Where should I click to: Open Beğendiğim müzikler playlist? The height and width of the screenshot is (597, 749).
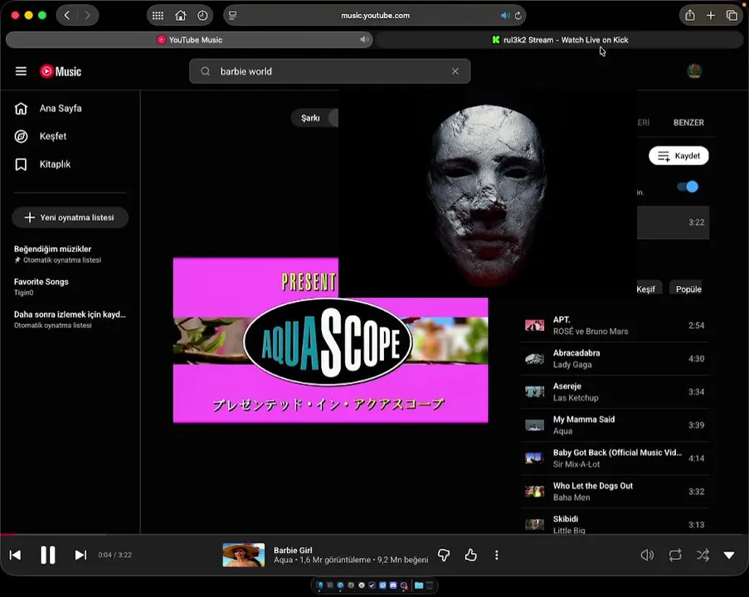(70, 254)
